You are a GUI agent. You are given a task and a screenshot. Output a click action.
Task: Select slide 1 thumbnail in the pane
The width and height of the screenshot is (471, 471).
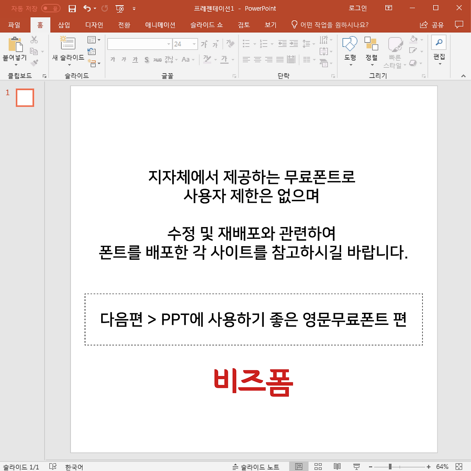25,98
